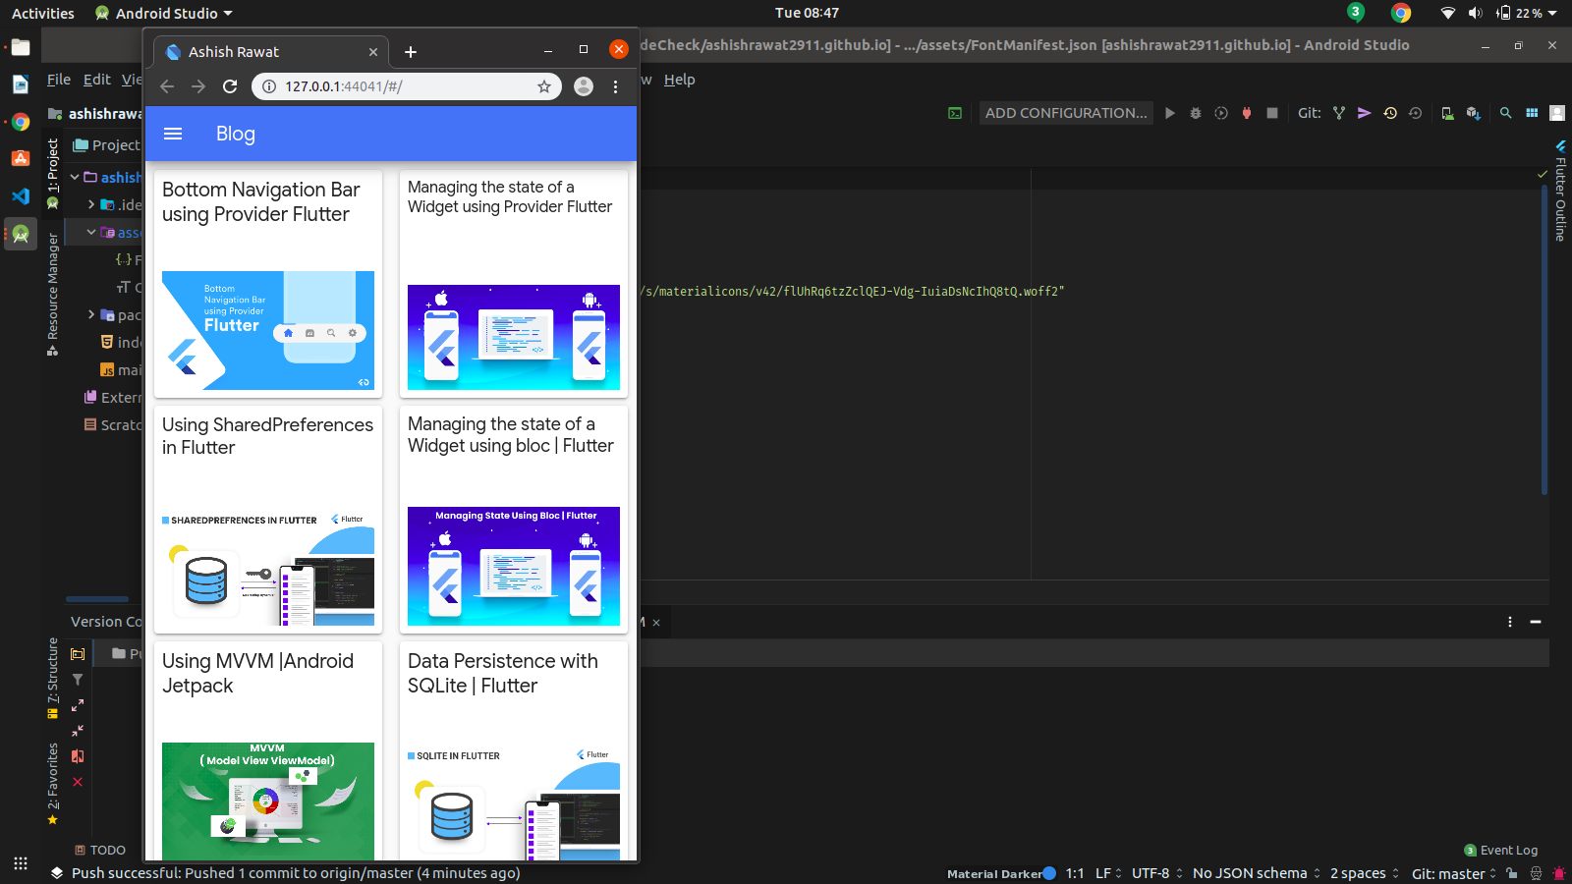Open Bottom Navigation Bar using Provider article
The width and height of the screenshot is (1572, 884).
268,284
